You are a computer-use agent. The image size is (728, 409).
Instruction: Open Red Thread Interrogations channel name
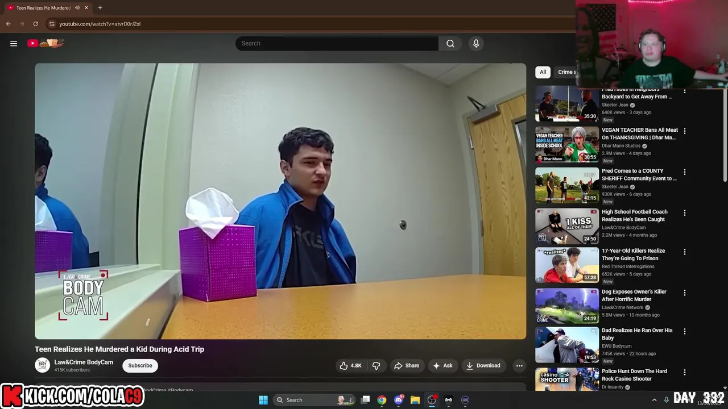tap(628, 266)
